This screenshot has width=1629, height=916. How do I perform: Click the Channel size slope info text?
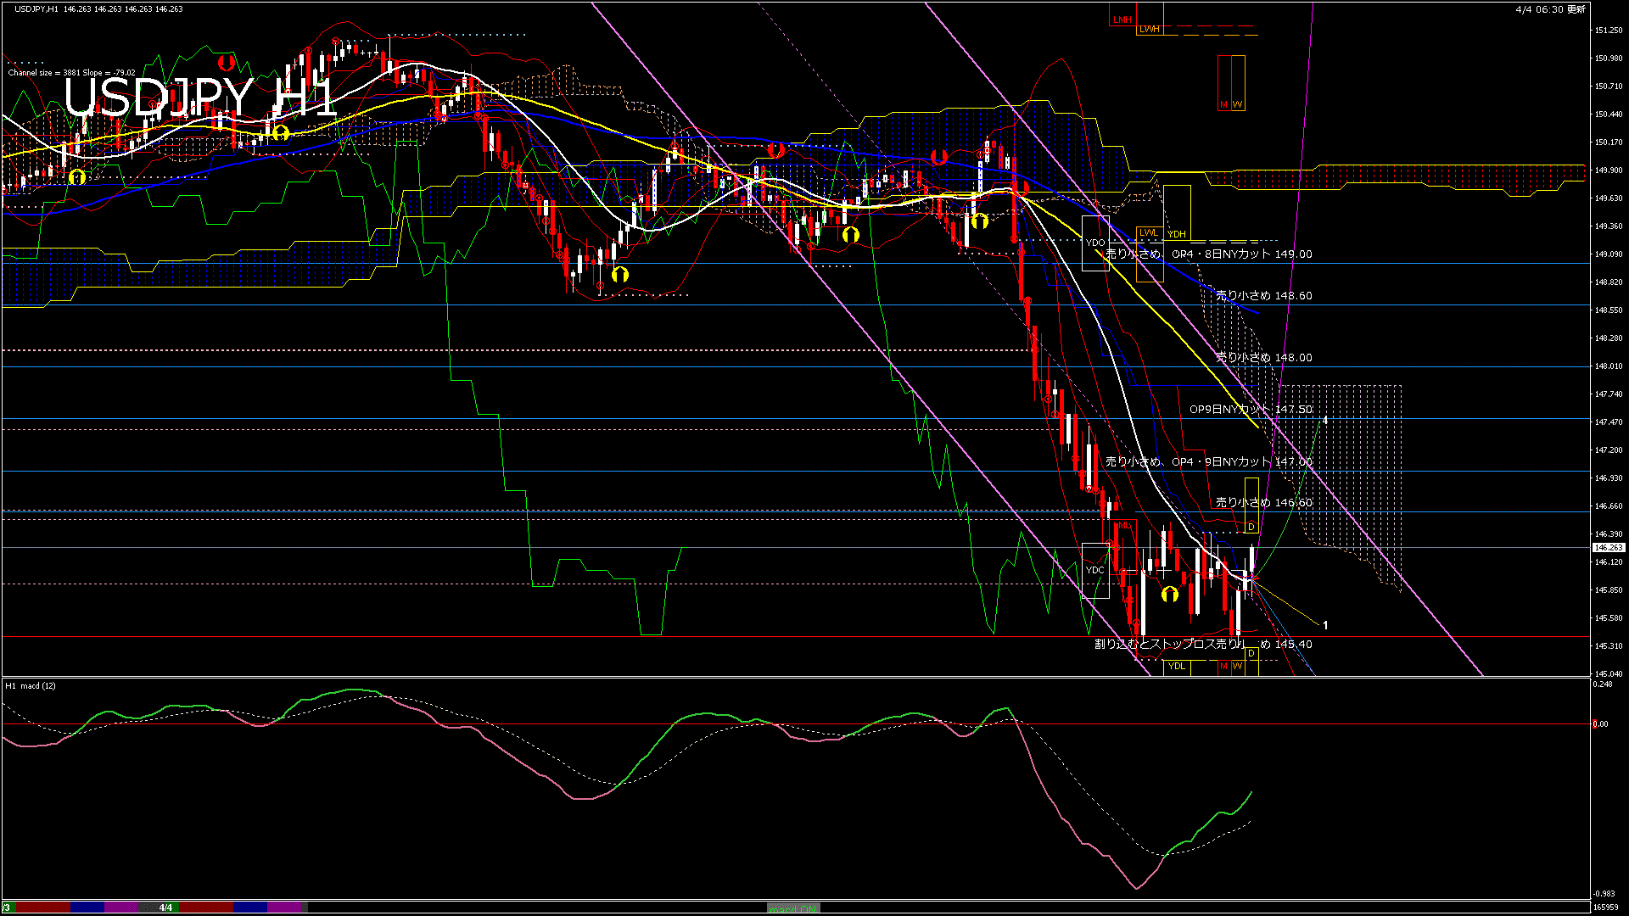pyautogui.click(x=72, y=73)
